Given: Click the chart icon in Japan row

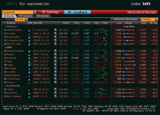Looking at the screenshot, I should point(55,89).
